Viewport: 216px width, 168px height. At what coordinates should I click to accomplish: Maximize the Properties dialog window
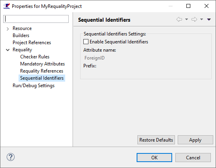tap(188, 6)
